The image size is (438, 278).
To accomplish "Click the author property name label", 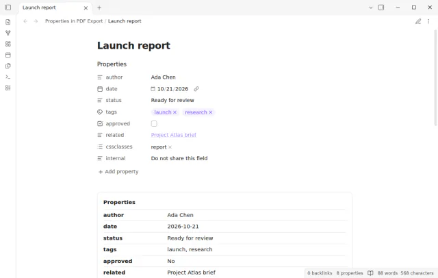I will [x=114, y=77].
